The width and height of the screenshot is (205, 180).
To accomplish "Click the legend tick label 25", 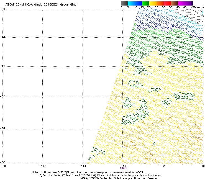I will 157,7.
